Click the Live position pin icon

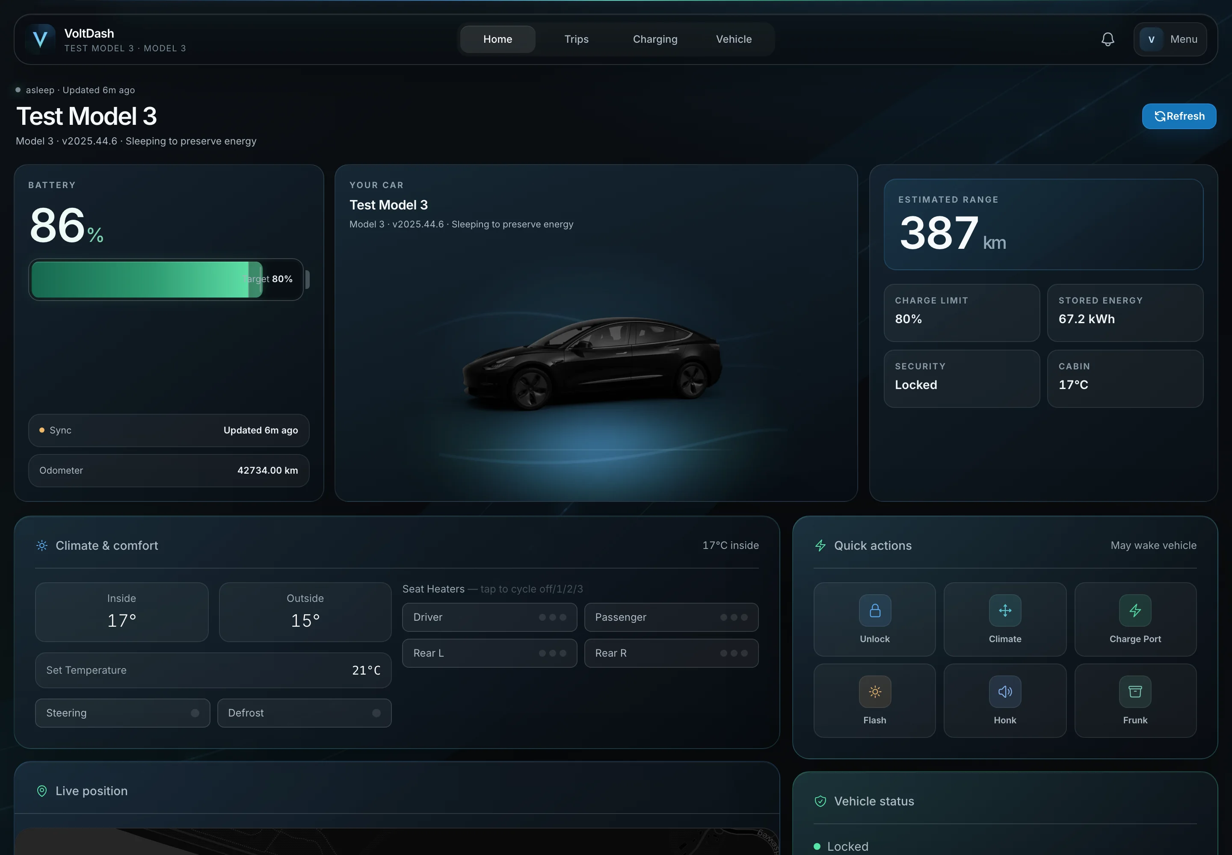click(42, 791)
